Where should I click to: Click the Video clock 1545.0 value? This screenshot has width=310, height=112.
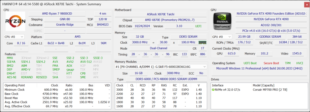coord(297,54)
